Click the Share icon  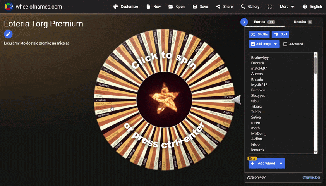click(x=218, y=7)
